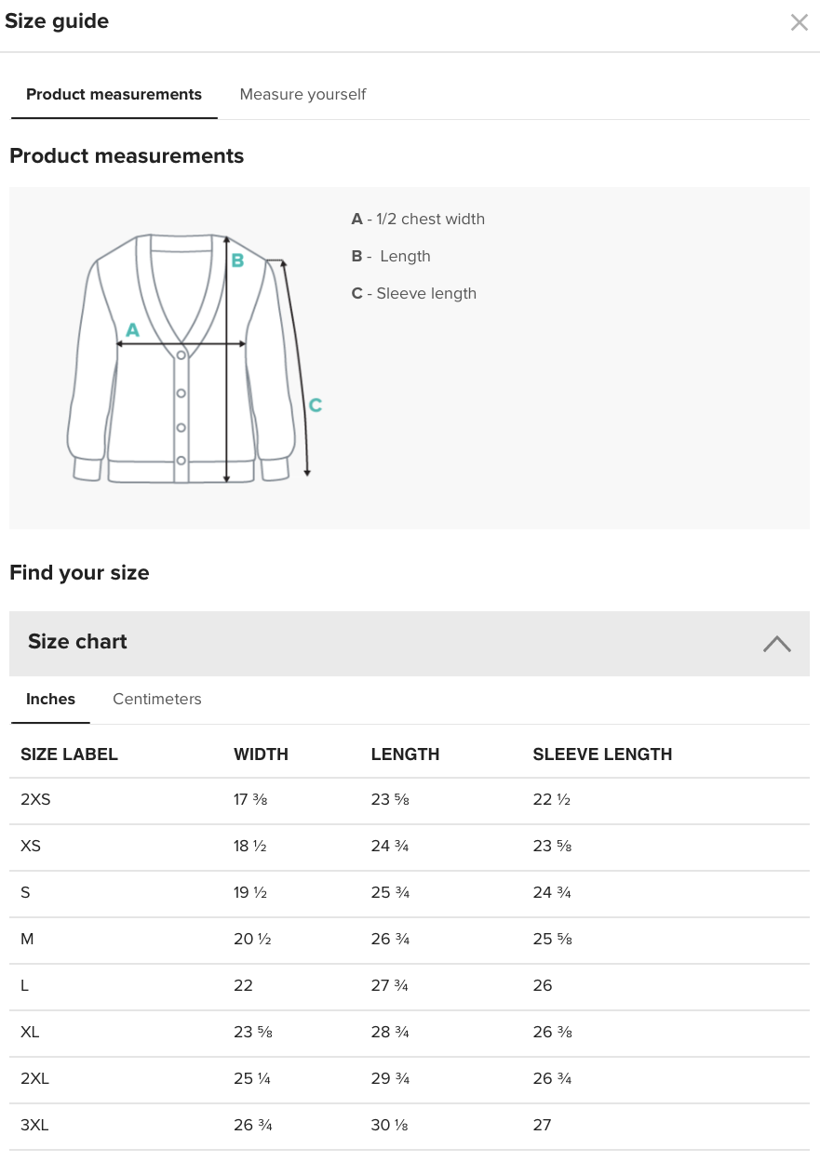Switch size chart units to Centimeters
The height and width of the screenshot is (1175, 820).
(157, 699)
